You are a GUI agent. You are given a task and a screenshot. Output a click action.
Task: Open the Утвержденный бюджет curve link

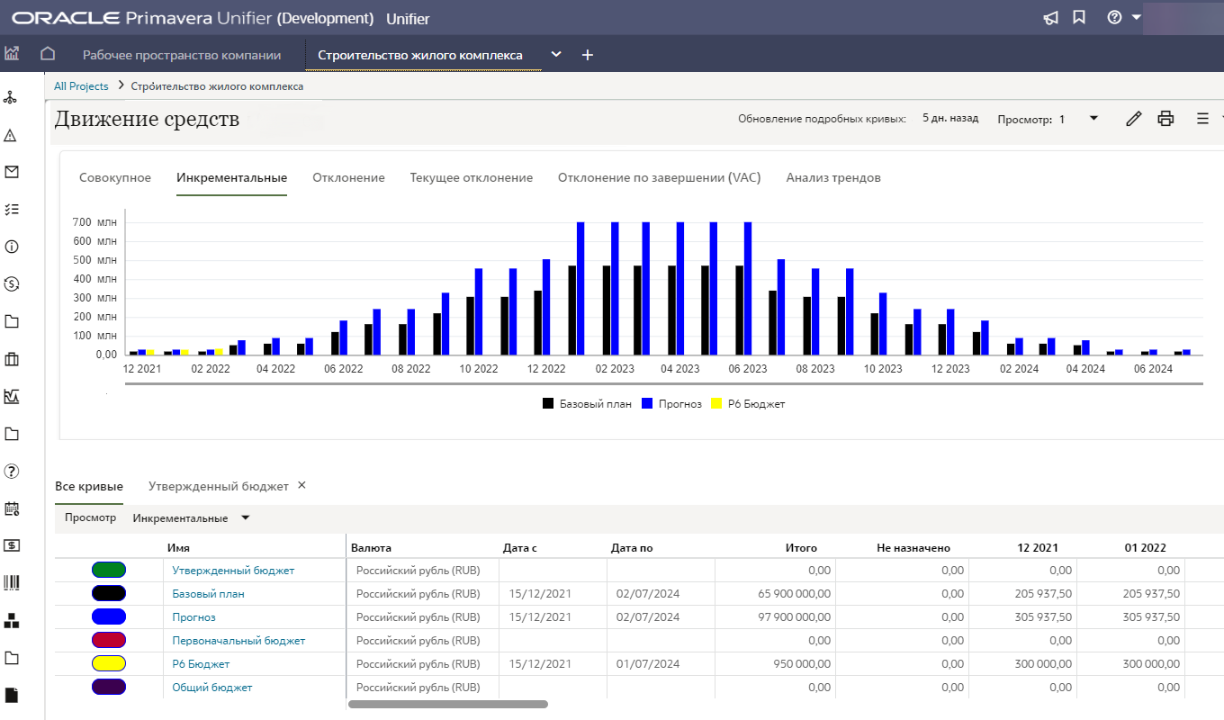coord(233,571)
